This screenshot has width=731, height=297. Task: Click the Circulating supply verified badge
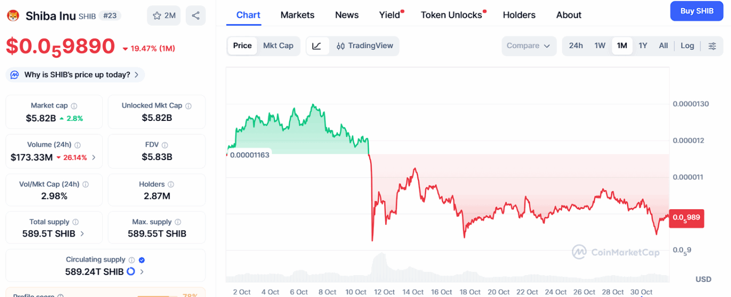(x=142, y=260)
